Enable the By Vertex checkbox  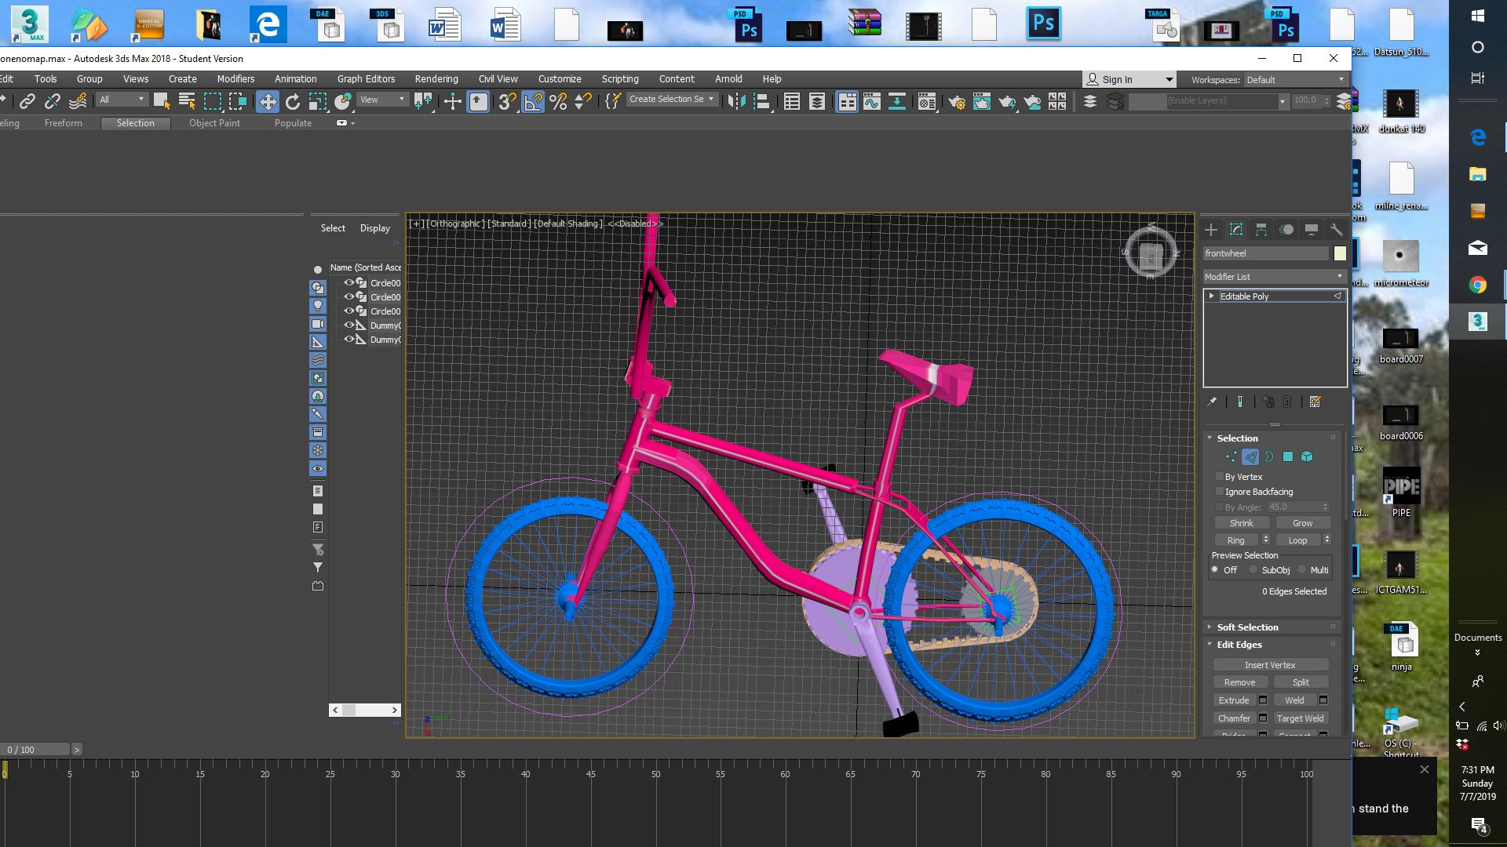(x=1219, y=477)
